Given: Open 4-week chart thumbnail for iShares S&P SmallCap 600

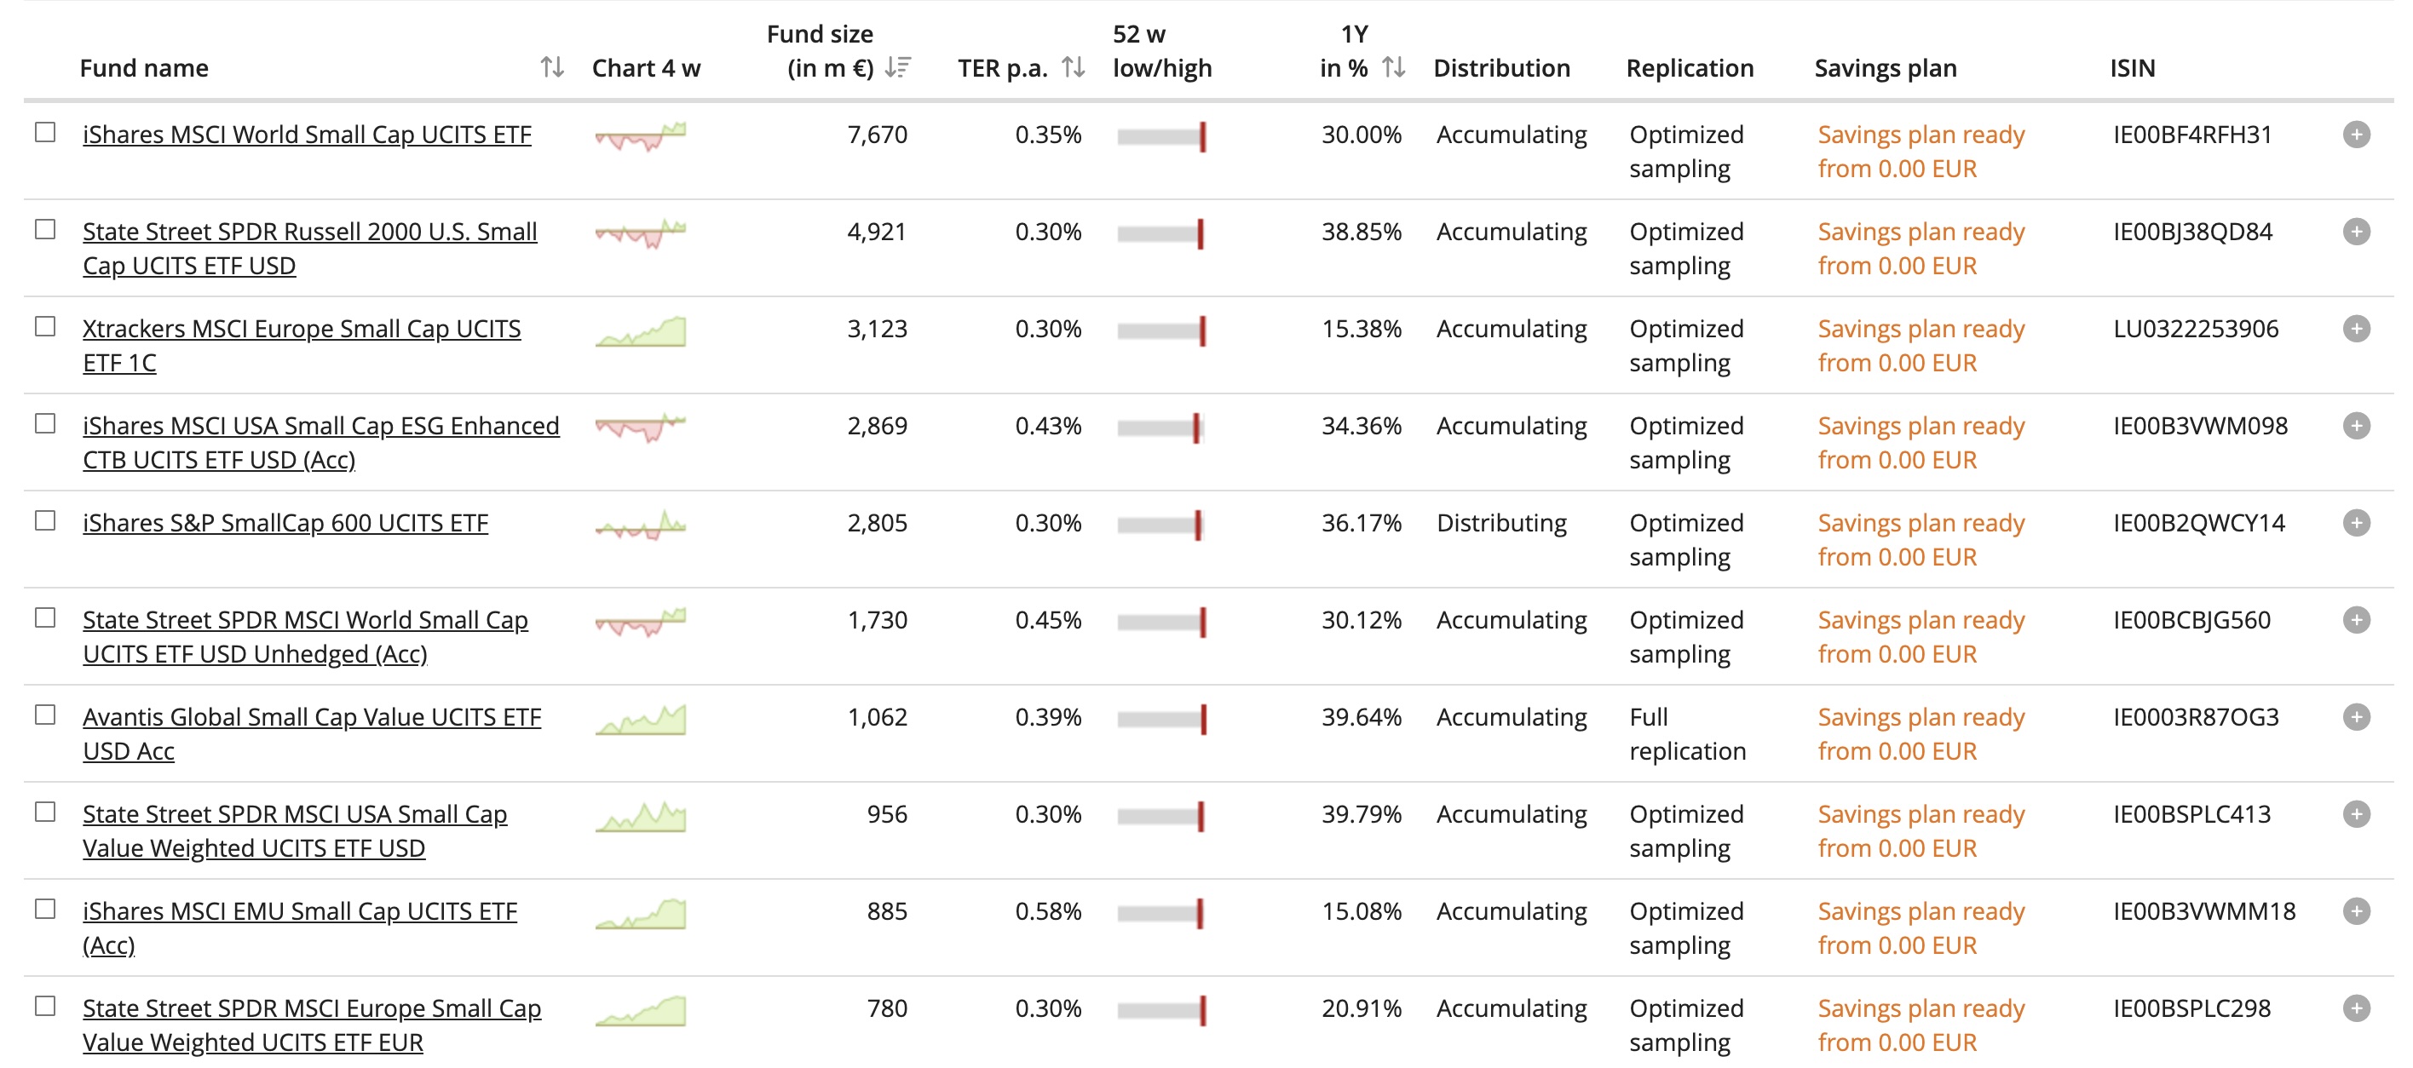Looking at the screenshot, I should point(641,525).
